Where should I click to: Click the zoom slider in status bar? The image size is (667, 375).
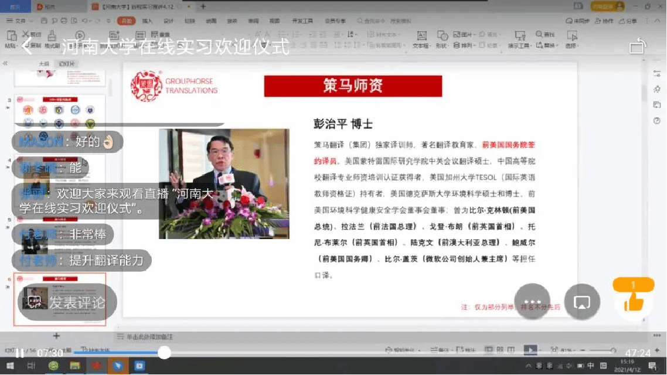coord(601,350)
